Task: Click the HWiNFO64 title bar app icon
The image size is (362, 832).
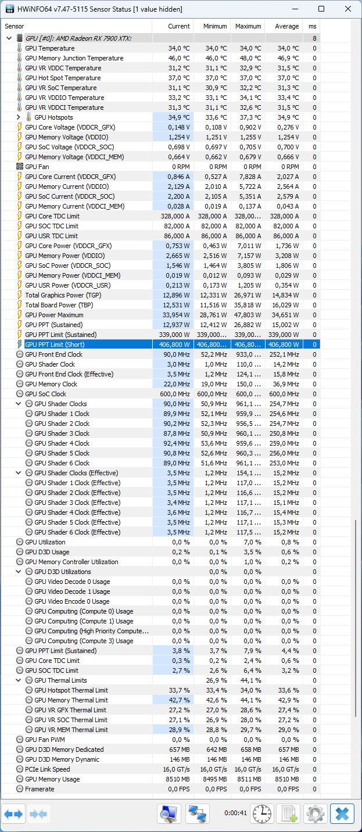Action: coord(10,9)
